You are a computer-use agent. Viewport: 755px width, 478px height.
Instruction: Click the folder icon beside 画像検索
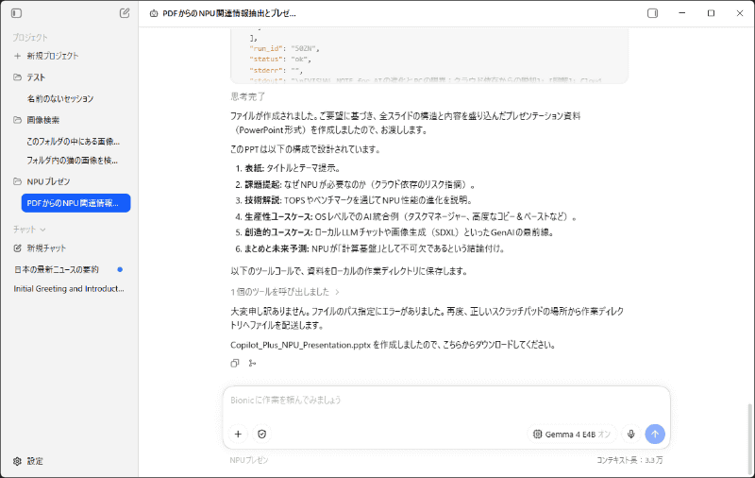17,120
